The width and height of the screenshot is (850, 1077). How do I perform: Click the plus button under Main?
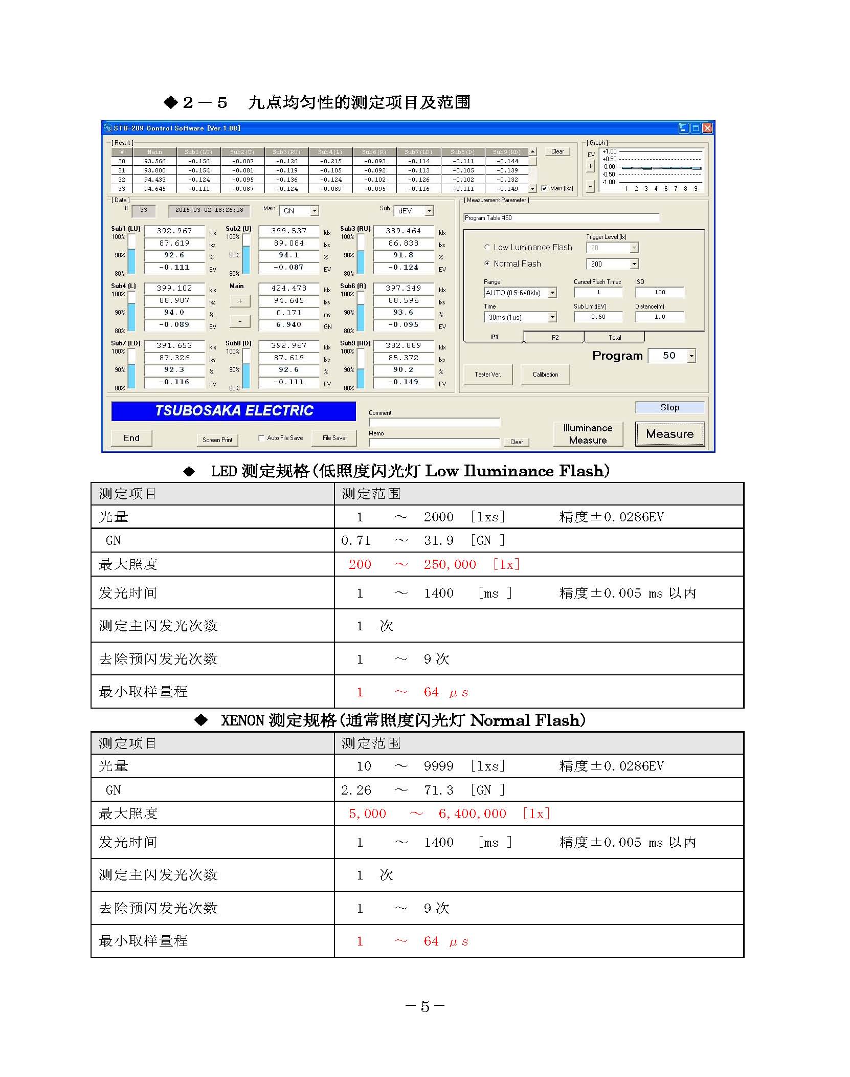(x=240, y=301)
